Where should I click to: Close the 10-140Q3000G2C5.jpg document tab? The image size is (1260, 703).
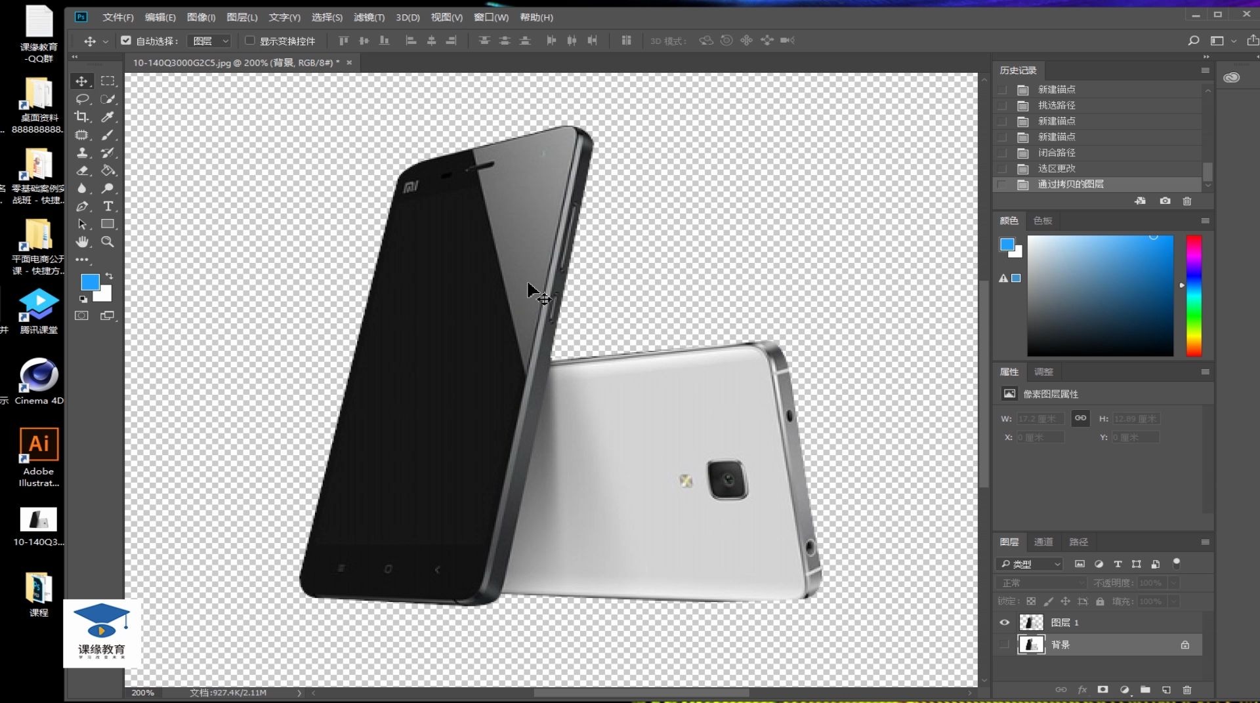[x=349, y=62]
